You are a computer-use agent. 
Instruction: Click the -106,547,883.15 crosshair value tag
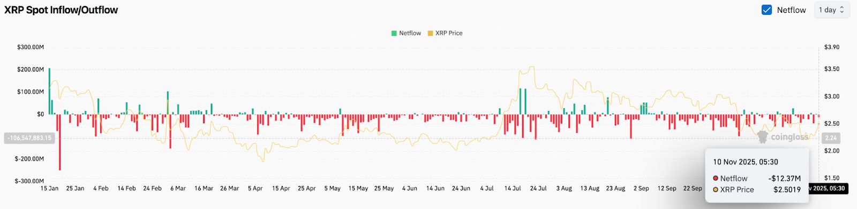tap(29, 138)
